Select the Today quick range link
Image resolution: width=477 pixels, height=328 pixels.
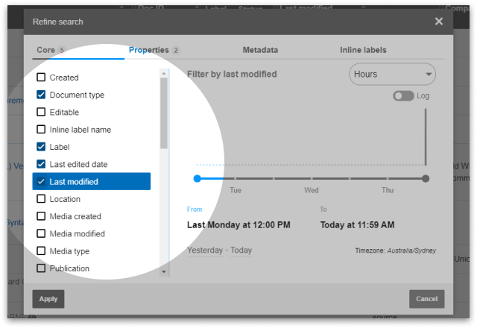click(241, 250)
